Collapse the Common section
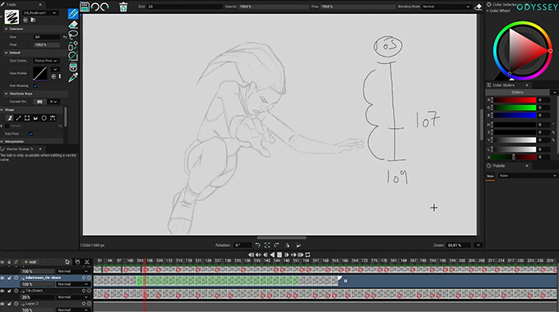Image resolution: width=559 pixels, height=312 pixels. click(x=6, y=29)
